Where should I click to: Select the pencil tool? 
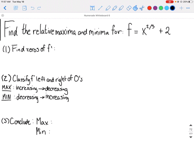point(114,8)
